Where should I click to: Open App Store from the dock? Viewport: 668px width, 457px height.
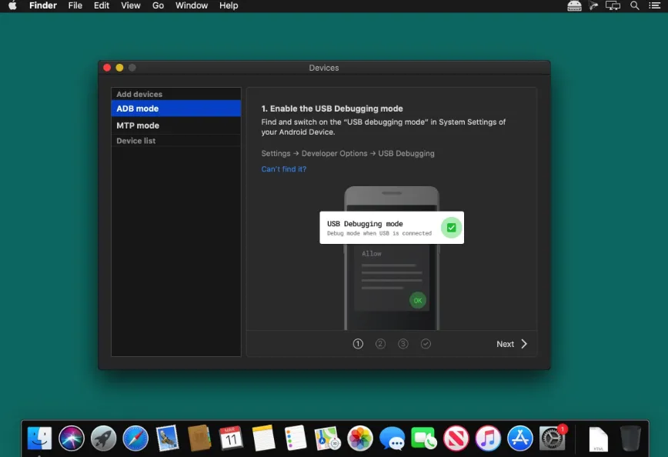pyautogui.click(x=519, y=438)
